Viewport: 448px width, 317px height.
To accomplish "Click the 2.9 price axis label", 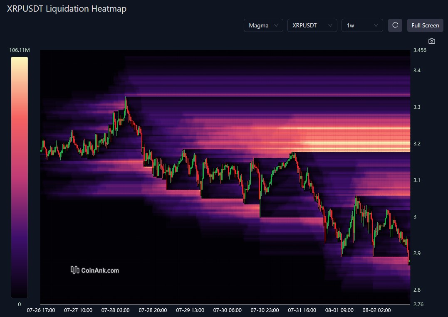I will (x=417, y=253).
